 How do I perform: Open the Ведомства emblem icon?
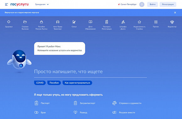(x=172, y=22)
